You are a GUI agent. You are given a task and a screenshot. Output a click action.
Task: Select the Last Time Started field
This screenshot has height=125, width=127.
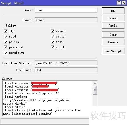(66, 63)
